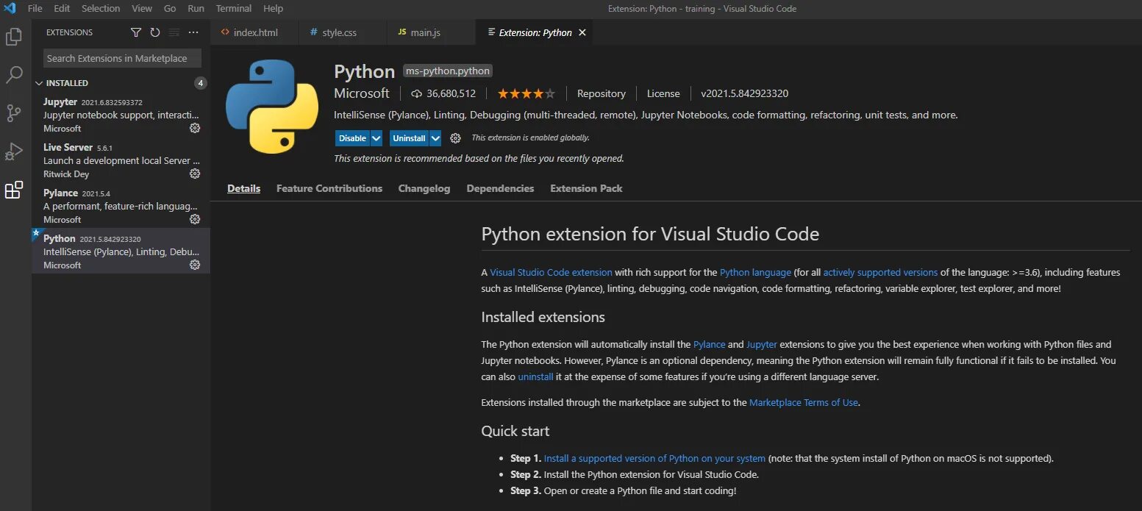Switch to the Changelog tab
1142x511 pixels.
(x=424, y=188)
